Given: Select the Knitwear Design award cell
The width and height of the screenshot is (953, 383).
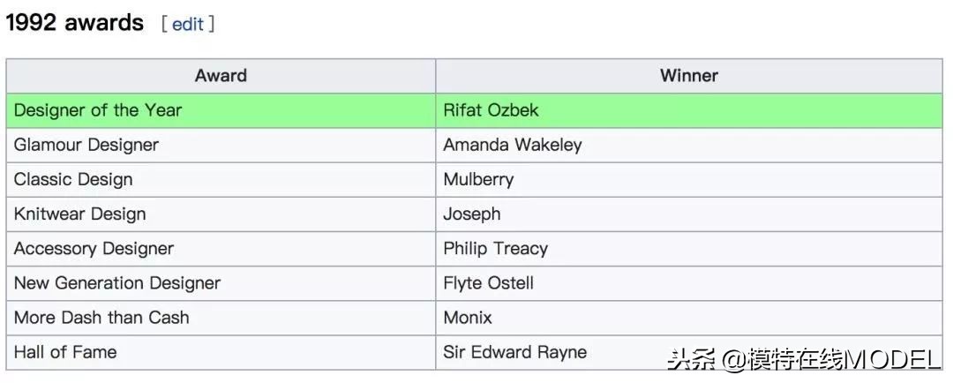Looking at the screenshot, I should pos(79,214).
